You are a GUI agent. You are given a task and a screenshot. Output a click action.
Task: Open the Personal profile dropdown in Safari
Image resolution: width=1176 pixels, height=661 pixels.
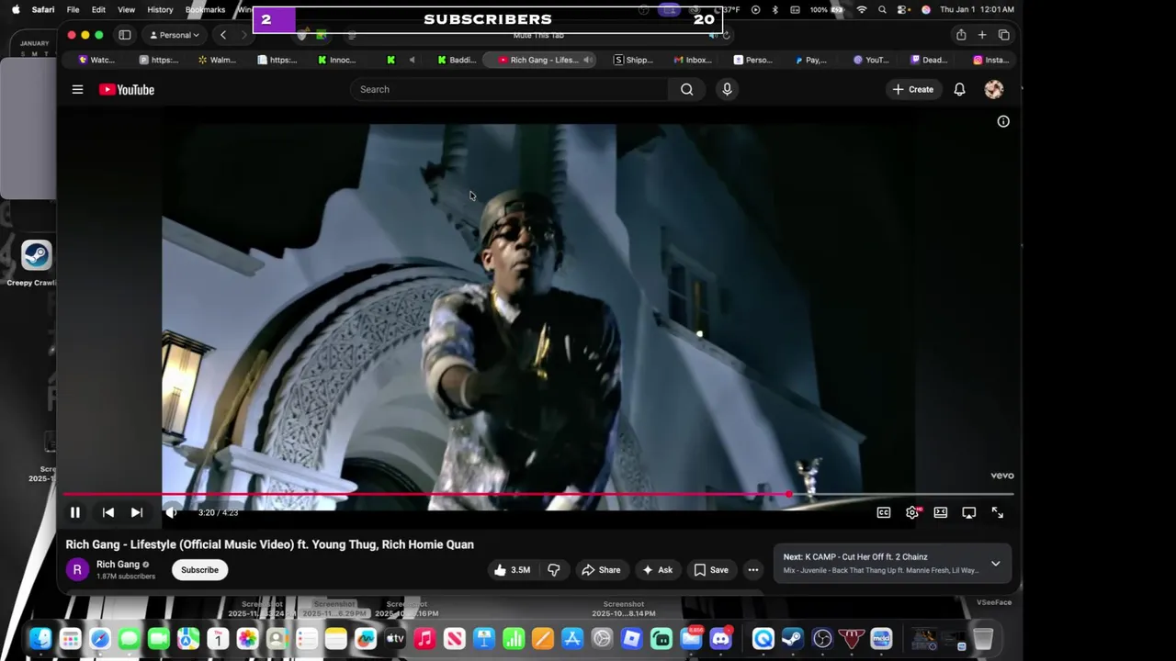175,35
